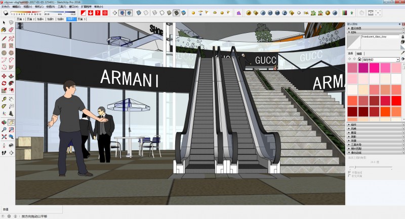Click the materials browser back arrow
This screenshot has height=219, width=405.
click(x=349, y=59)
